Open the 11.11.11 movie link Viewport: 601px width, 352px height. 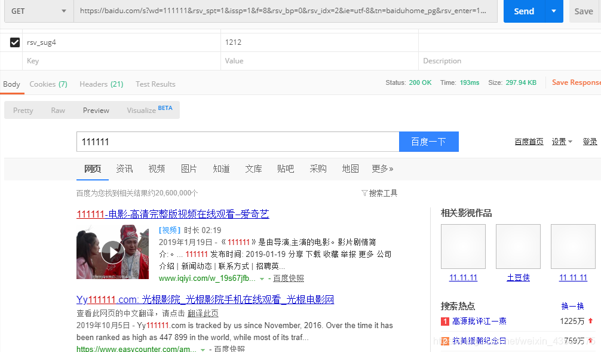(x=463, y=278)
